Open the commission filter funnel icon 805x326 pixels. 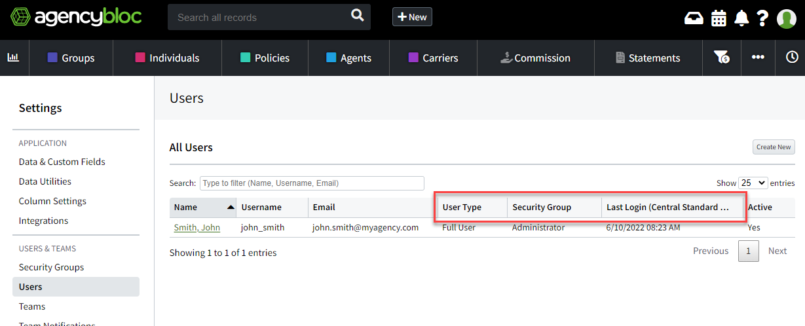(x=722, y=58)
